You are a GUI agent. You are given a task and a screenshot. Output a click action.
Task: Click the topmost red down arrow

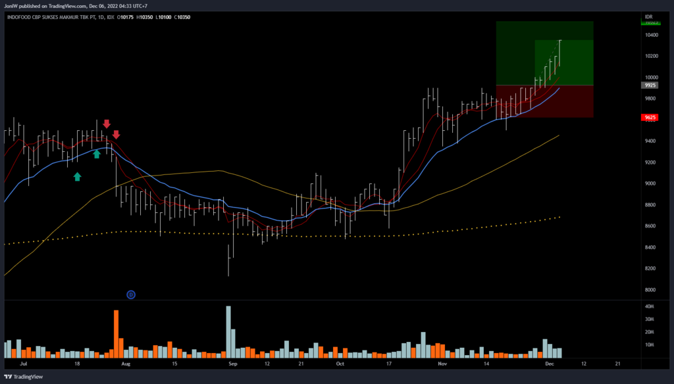[107, 124]
